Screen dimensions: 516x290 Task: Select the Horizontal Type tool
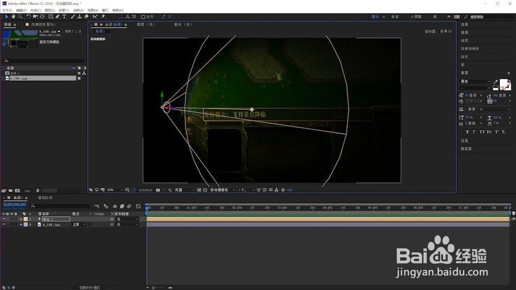(x=64, y=16)
